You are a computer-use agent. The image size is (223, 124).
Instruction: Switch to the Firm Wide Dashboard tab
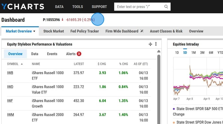pos(122,31)
